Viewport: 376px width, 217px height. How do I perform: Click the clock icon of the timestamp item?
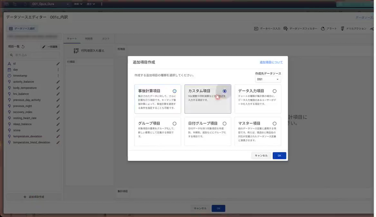tap(9, 76)
